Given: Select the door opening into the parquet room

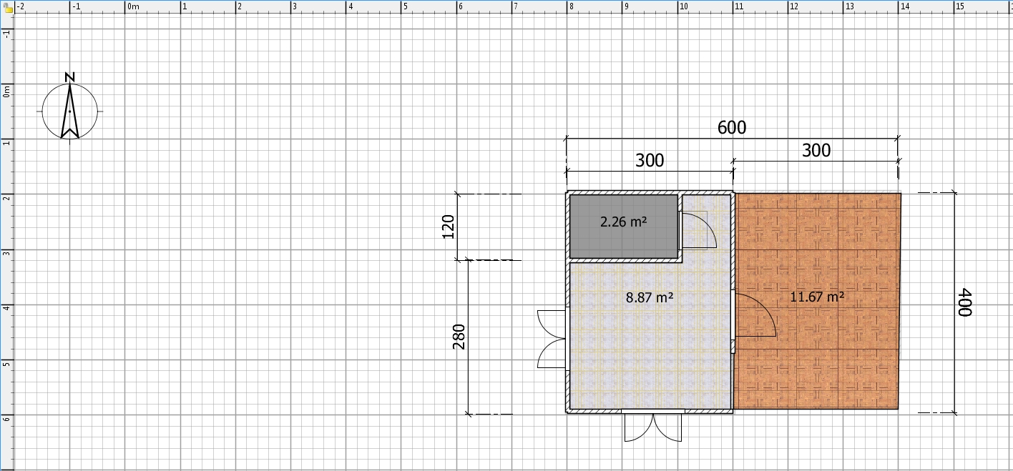Looking at the screenshot, I should click(754, 315).
